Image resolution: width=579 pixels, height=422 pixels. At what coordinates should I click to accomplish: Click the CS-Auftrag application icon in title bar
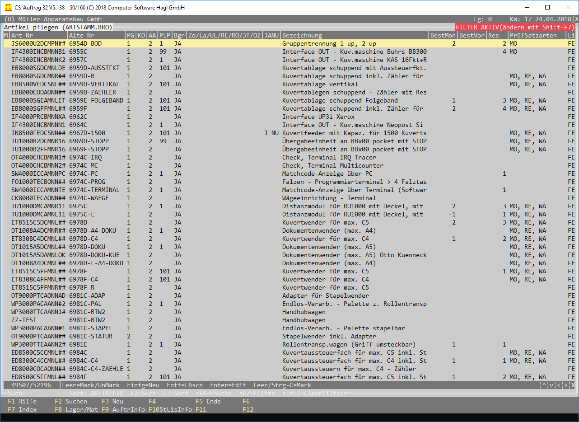click(8, 8)
